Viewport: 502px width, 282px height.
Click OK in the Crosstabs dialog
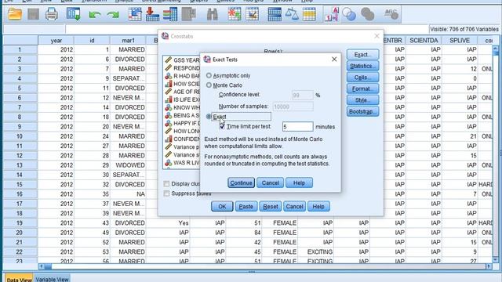tap(222, 207)
